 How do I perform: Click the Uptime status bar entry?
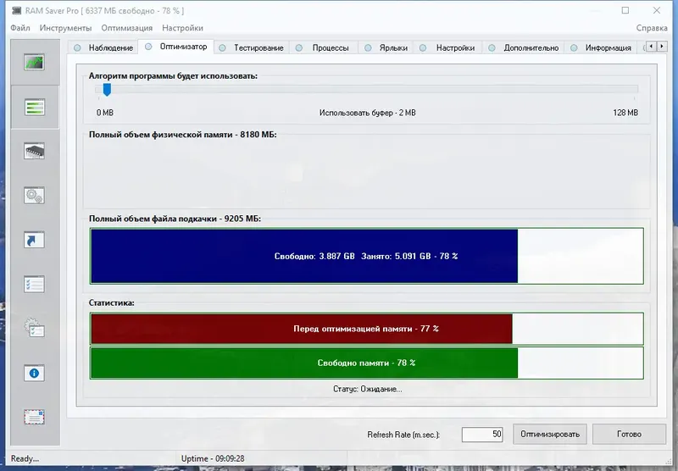(213, 458)
